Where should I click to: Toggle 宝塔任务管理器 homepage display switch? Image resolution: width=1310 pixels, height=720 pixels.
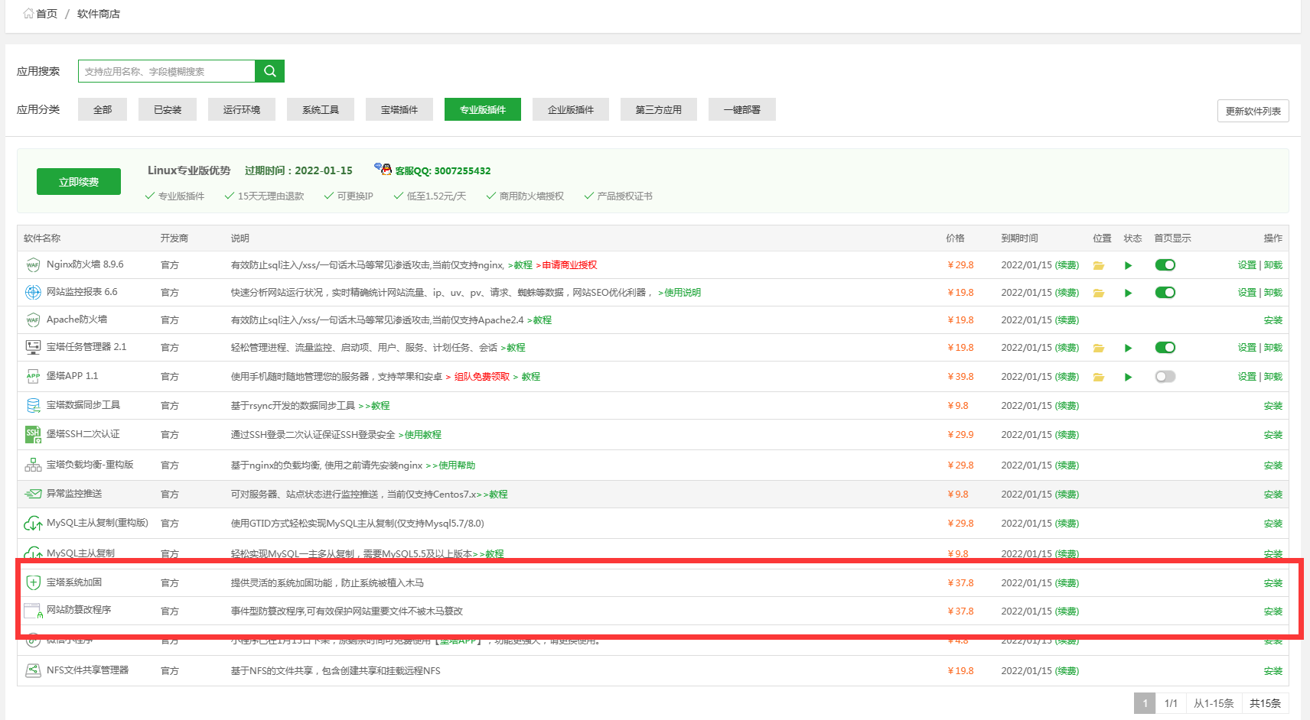tap(1165, 348)
